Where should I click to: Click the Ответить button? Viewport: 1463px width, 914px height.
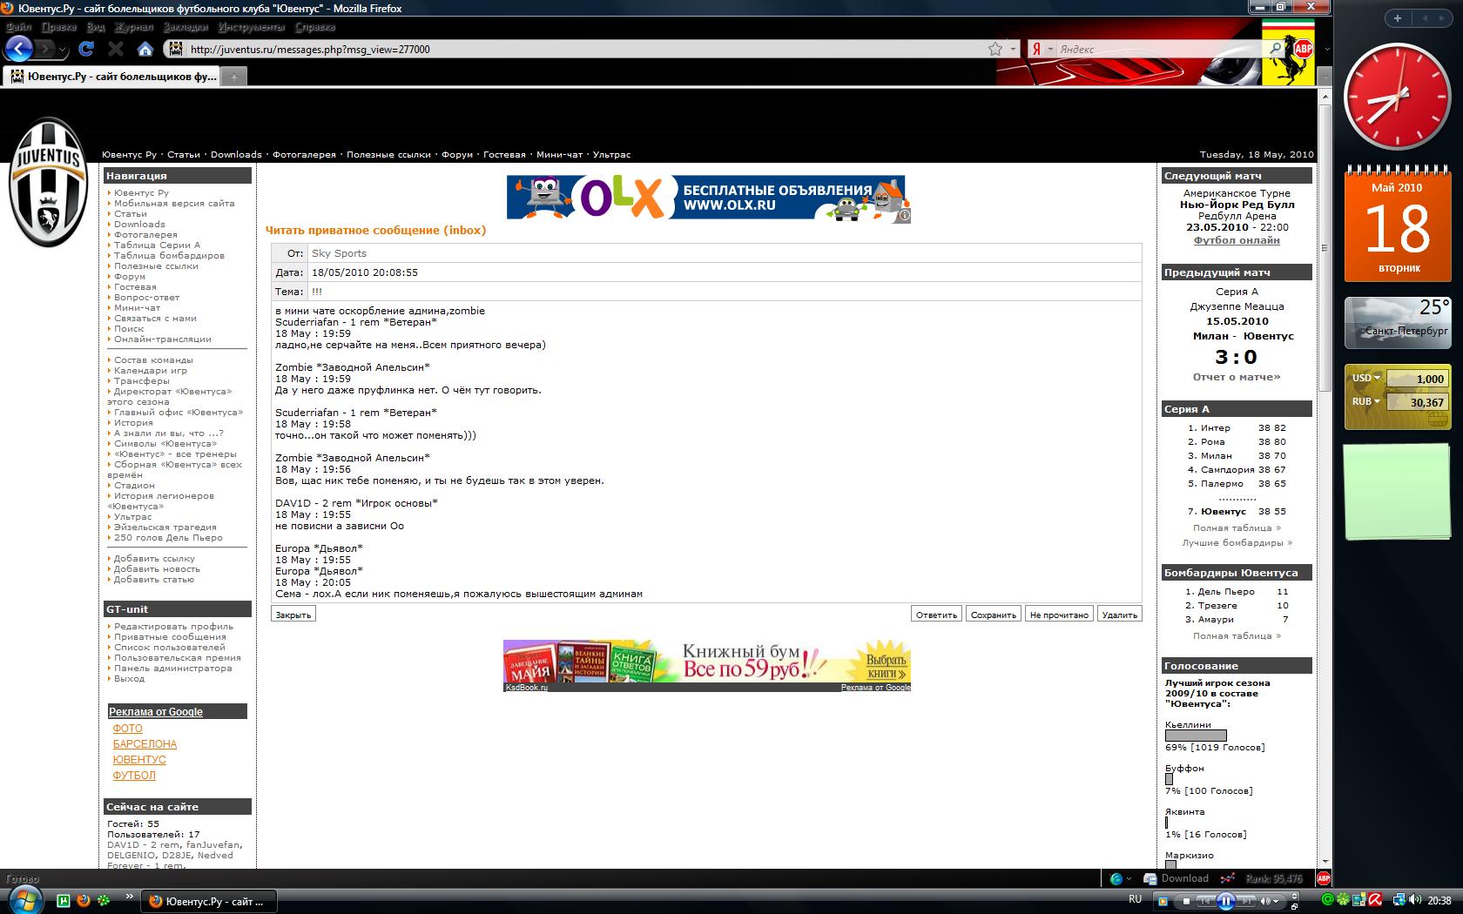(x=936, y=615)
